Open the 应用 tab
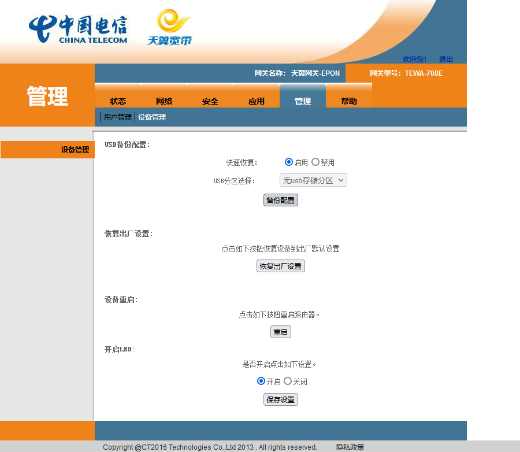This screenshot has height=452, width=520. coord(257,101)
